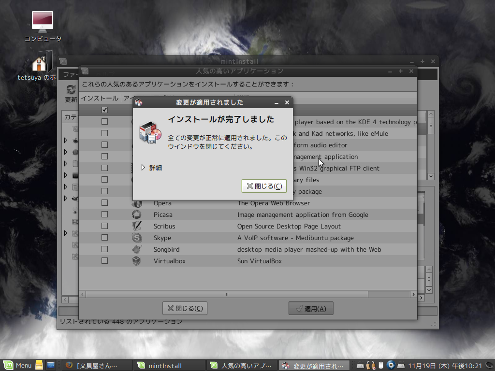Click "Image management application from Google" text

[303, 215]
